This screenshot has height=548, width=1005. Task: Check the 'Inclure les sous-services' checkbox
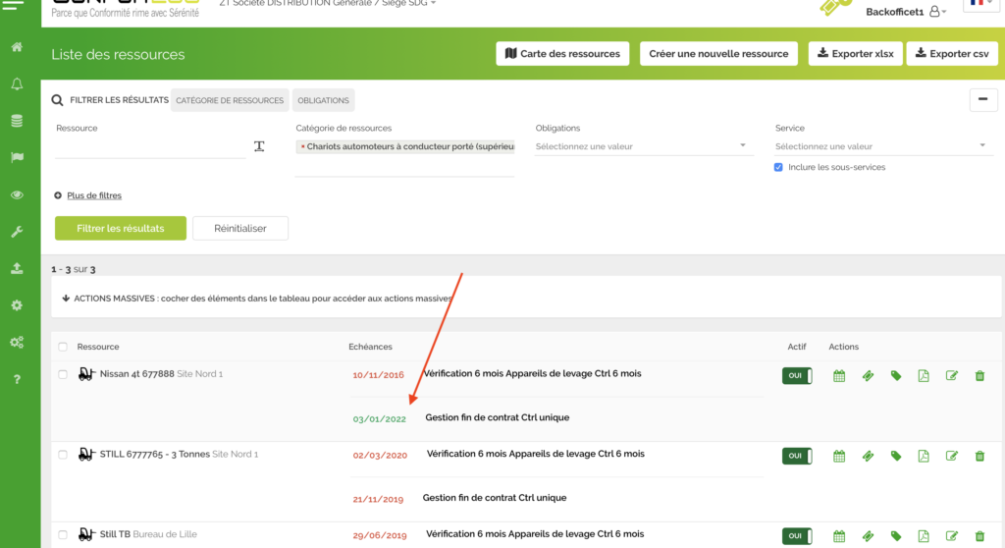(778, 167)
